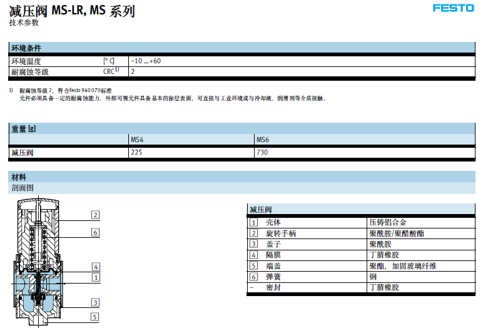The image size is (488, 333).
Task: Click callout number 2 beside the drawing
Action: pos(96,215)
